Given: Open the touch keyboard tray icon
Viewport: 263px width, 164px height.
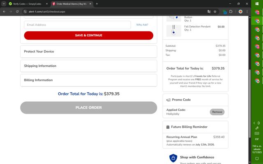Looking at the screenshot, I should [257, 133].
